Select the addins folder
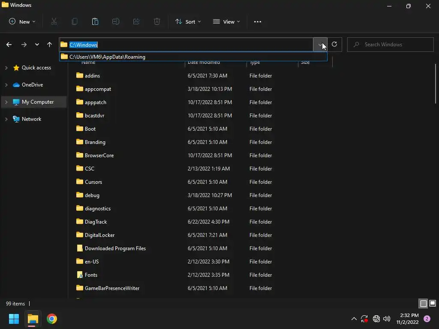 (x=92, y=75)
